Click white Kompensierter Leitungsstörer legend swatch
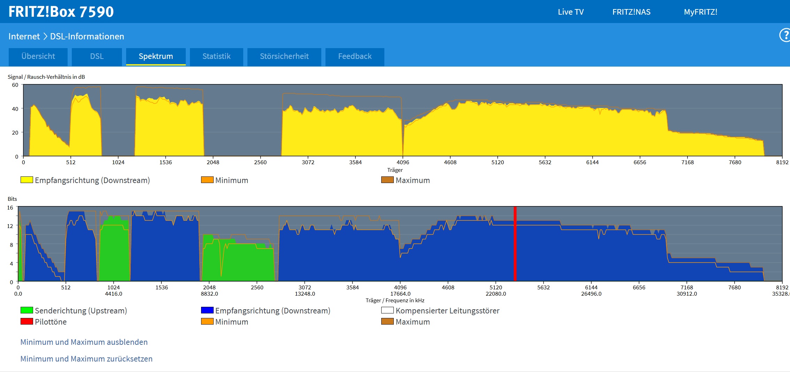This screenshot has width=790, height=372. tap(388, 310)
